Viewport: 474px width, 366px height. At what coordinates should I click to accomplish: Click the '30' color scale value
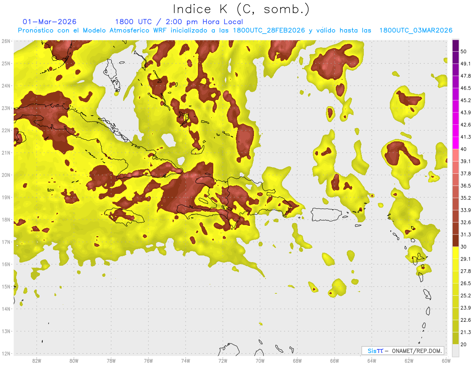464,247
